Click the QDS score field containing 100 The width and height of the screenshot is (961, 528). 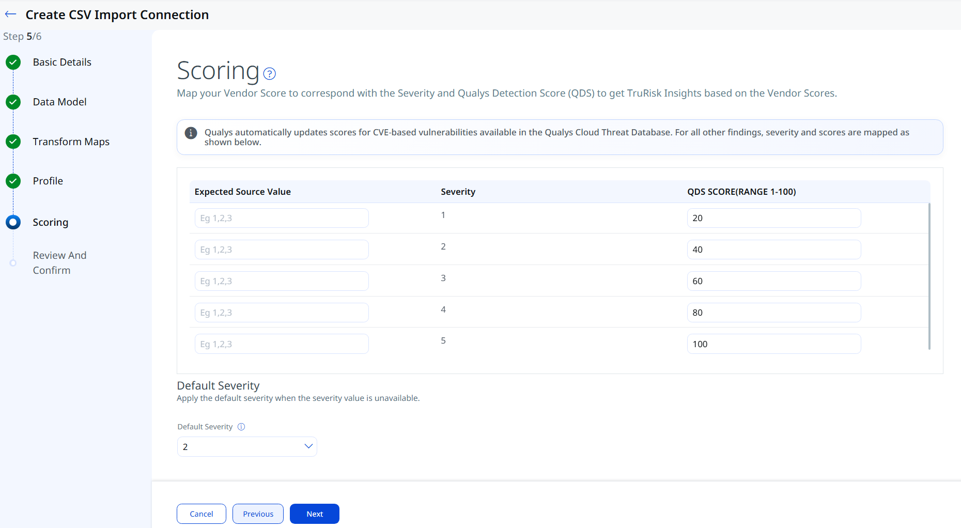(x=774, y=344)
